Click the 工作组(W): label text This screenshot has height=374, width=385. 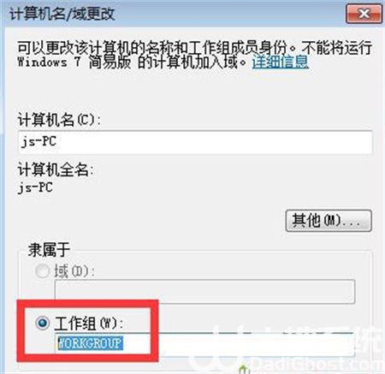pyautogui.click(x=89, y=324)
